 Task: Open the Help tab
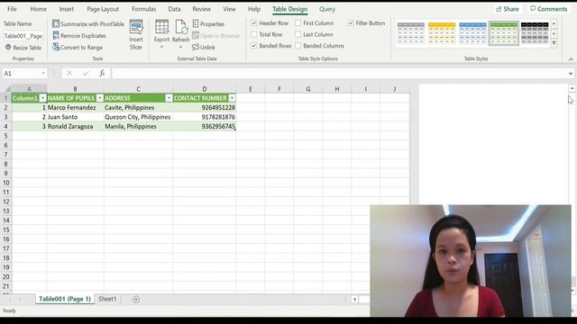(x=254, y=9)
